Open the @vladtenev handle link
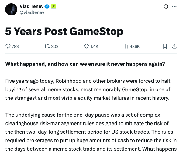The height and width of the screenshot is (154, 183). [x=31, y=12]
